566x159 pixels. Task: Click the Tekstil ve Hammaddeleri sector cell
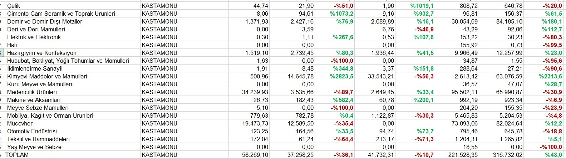click(38, 139)
